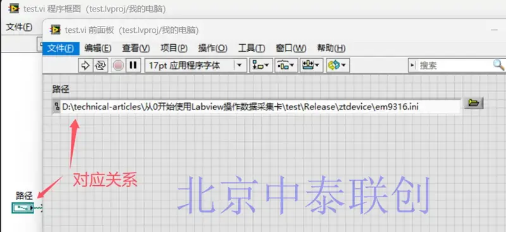Open the 工具(T) menu
This screenshot has width=506, height=232.
tap(252, 49)
